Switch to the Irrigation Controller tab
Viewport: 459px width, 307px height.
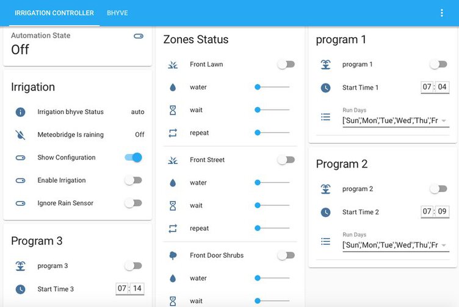click(54, 13)
